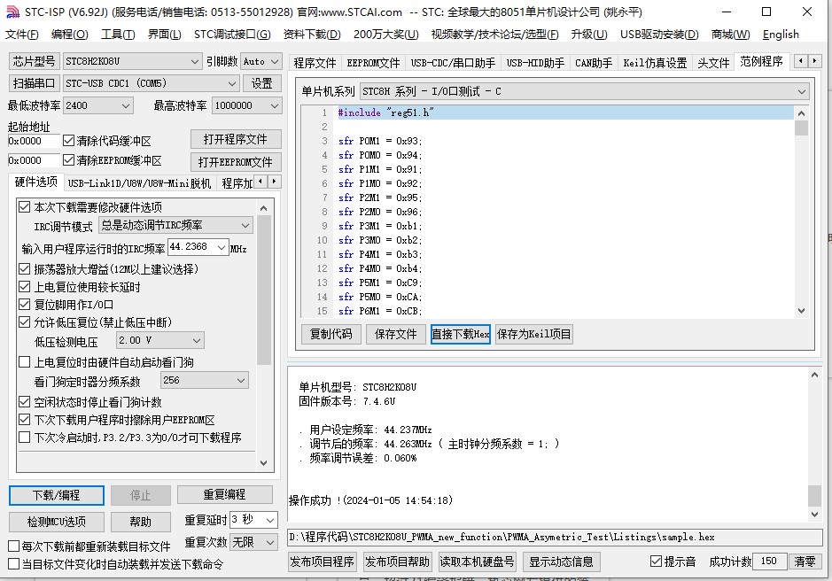Switch to 程序文件 tab

pyautogui.click(x=315, y=63)
